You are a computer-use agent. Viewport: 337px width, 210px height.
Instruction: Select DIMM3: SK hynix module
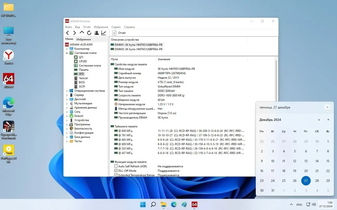pos(138,49)
